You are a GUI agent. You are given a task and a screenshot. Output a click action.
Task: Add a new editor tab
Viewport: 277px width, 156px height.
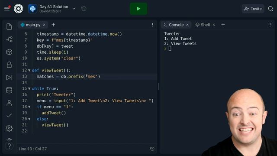[53, 25]
